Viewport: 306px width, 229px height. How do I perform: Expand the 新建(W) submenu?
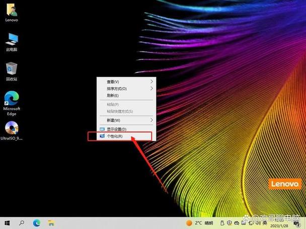[x=126, y=120]
